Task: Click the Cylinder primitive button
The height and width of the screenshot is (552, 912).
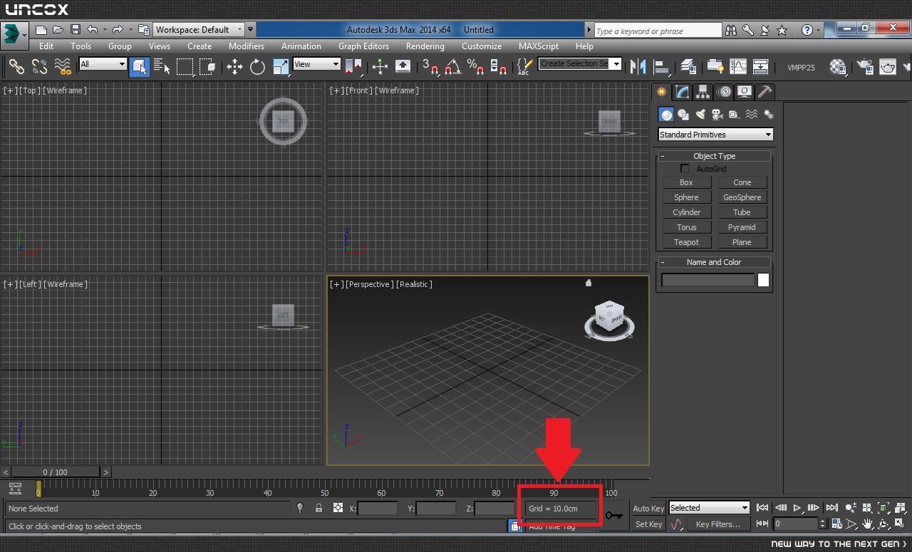Action: point(686,212)
